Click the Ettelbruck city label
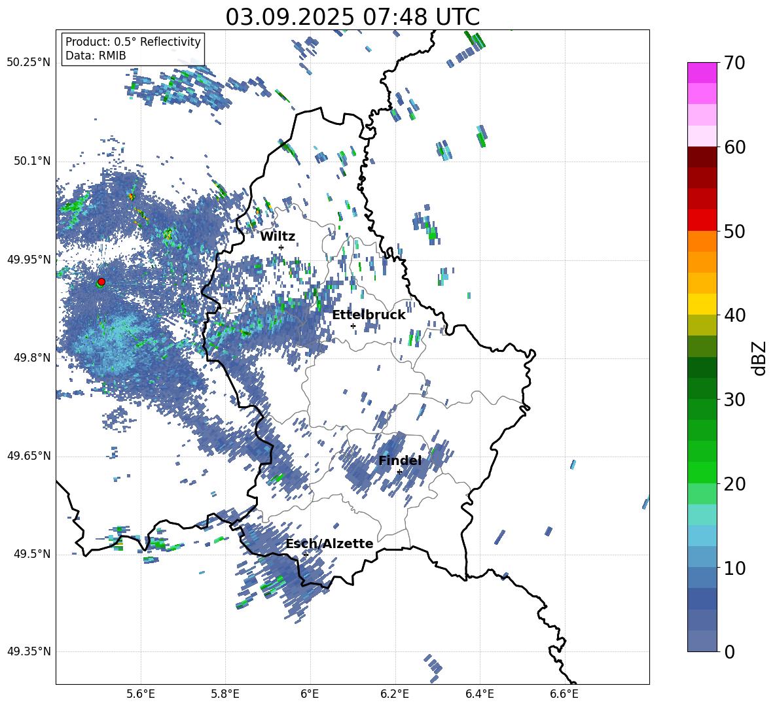The image size is (775, 707). click(369, 315)
